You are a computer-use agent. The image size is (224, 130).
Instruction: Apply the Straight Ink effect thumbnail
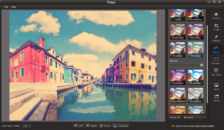pyautogui.click(x=196, y=95)
